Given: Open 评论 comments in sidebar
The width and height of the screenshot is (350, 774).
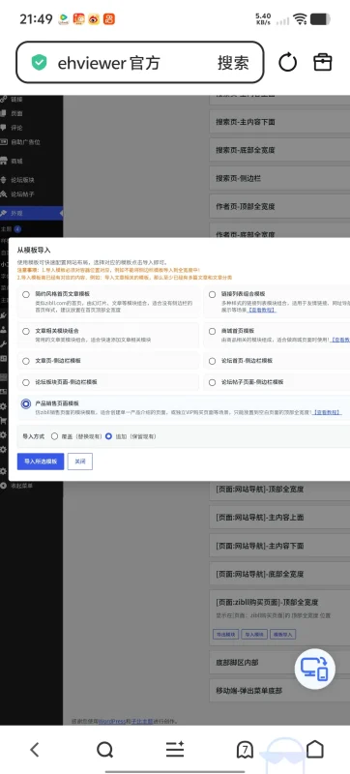Looking at the screenshot, I should (x=16, y=128).
